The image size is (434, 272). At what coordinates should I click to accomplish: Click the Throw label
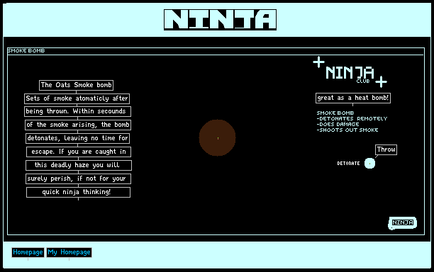pos(386,149)
